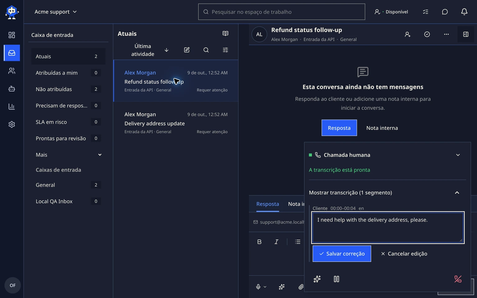Mark conversation resolved with check circle icon

[427, 34]
